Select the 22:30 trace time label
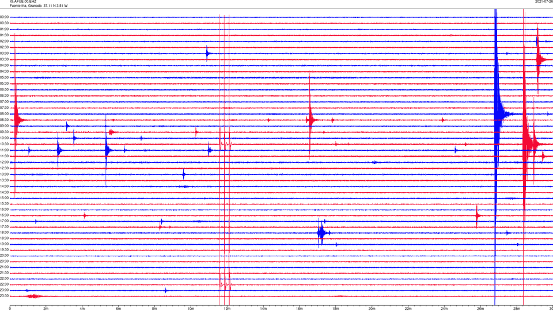The height and width of the screenshot is (311, 553). click(x=5, y=284)
